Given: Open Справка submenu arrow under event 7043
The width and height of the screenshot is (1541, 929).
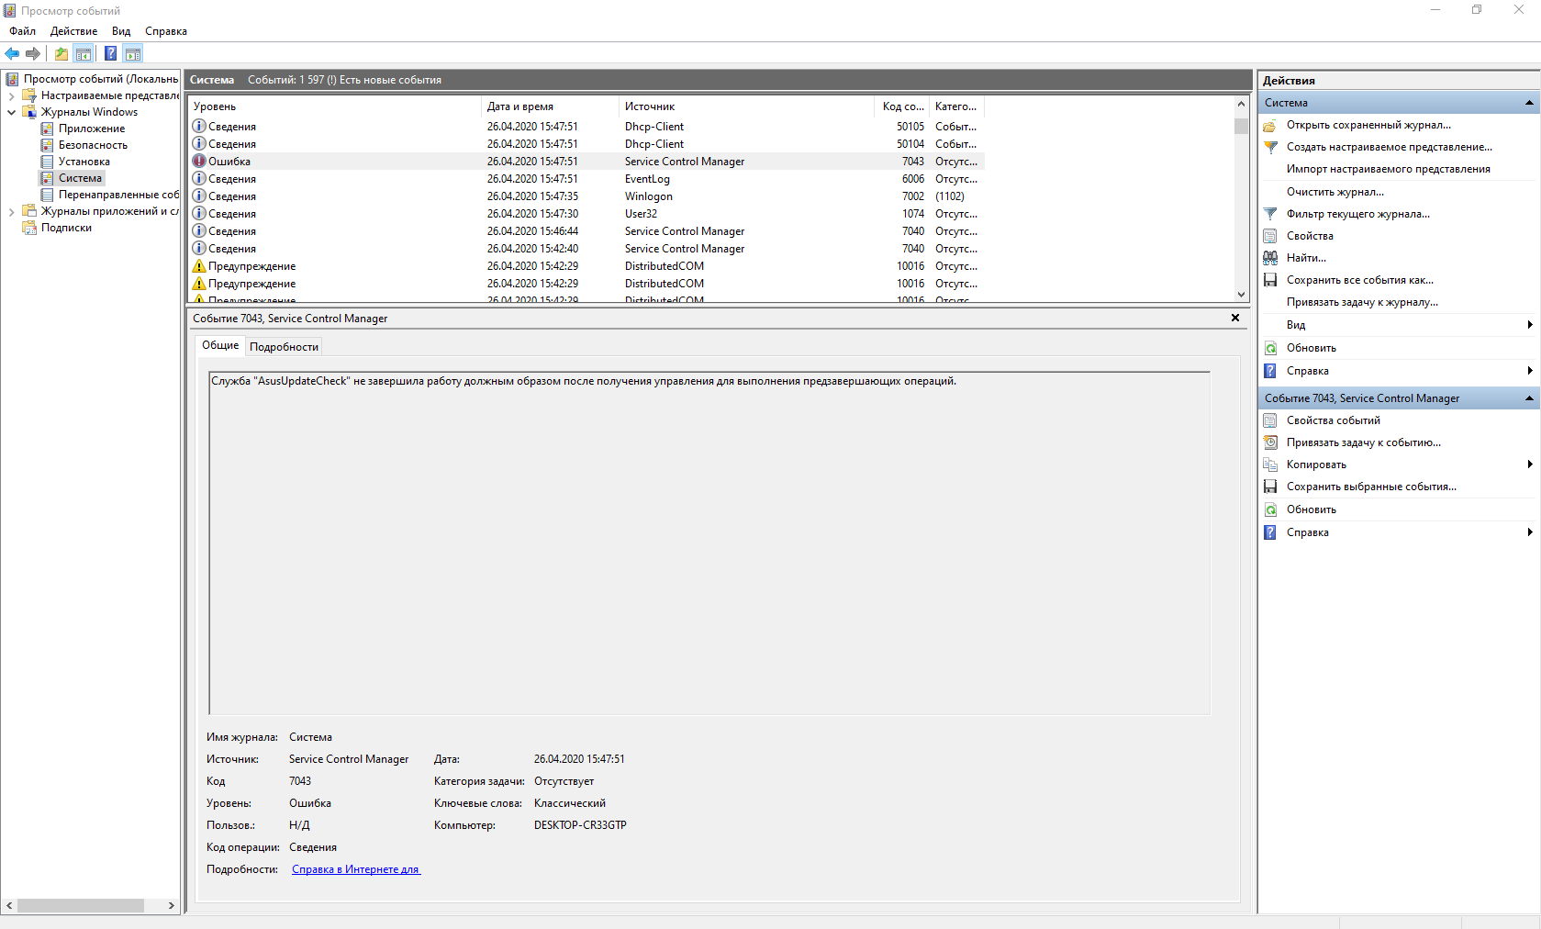Looking at the screenshot, I should (x=1530, y=532).
